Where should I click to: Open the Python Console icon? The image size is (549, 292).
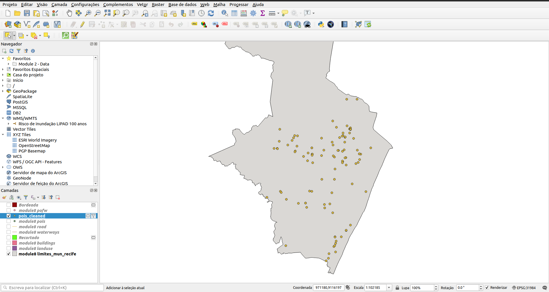coord(321,24)
